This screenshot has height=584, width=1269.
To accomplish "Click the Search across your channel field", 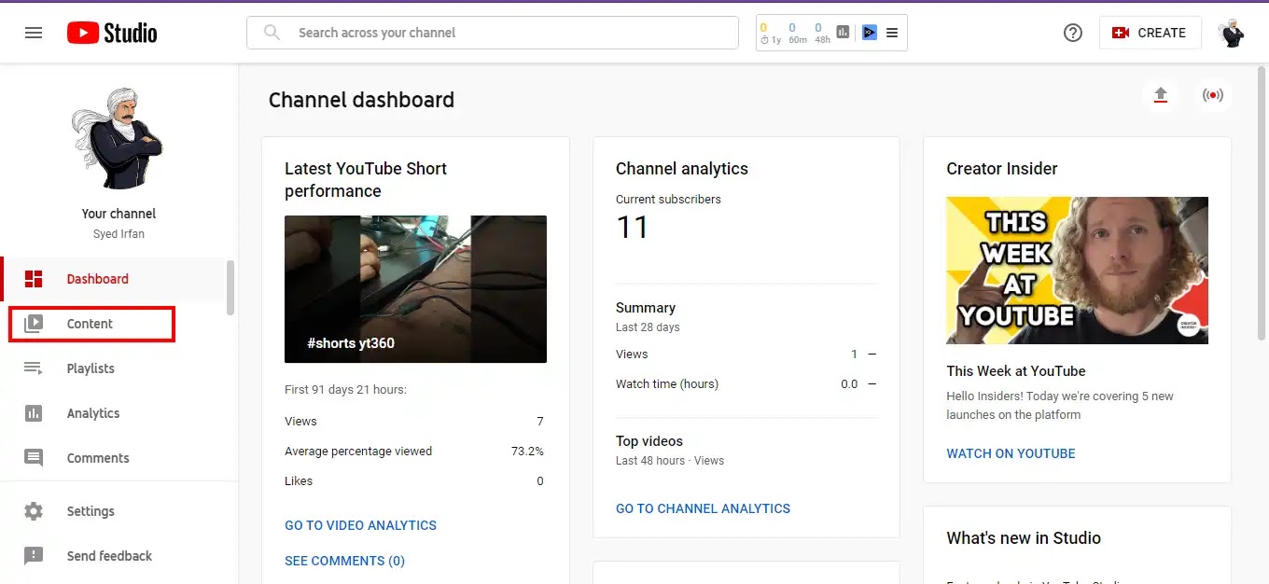I will tap(493, 33).
